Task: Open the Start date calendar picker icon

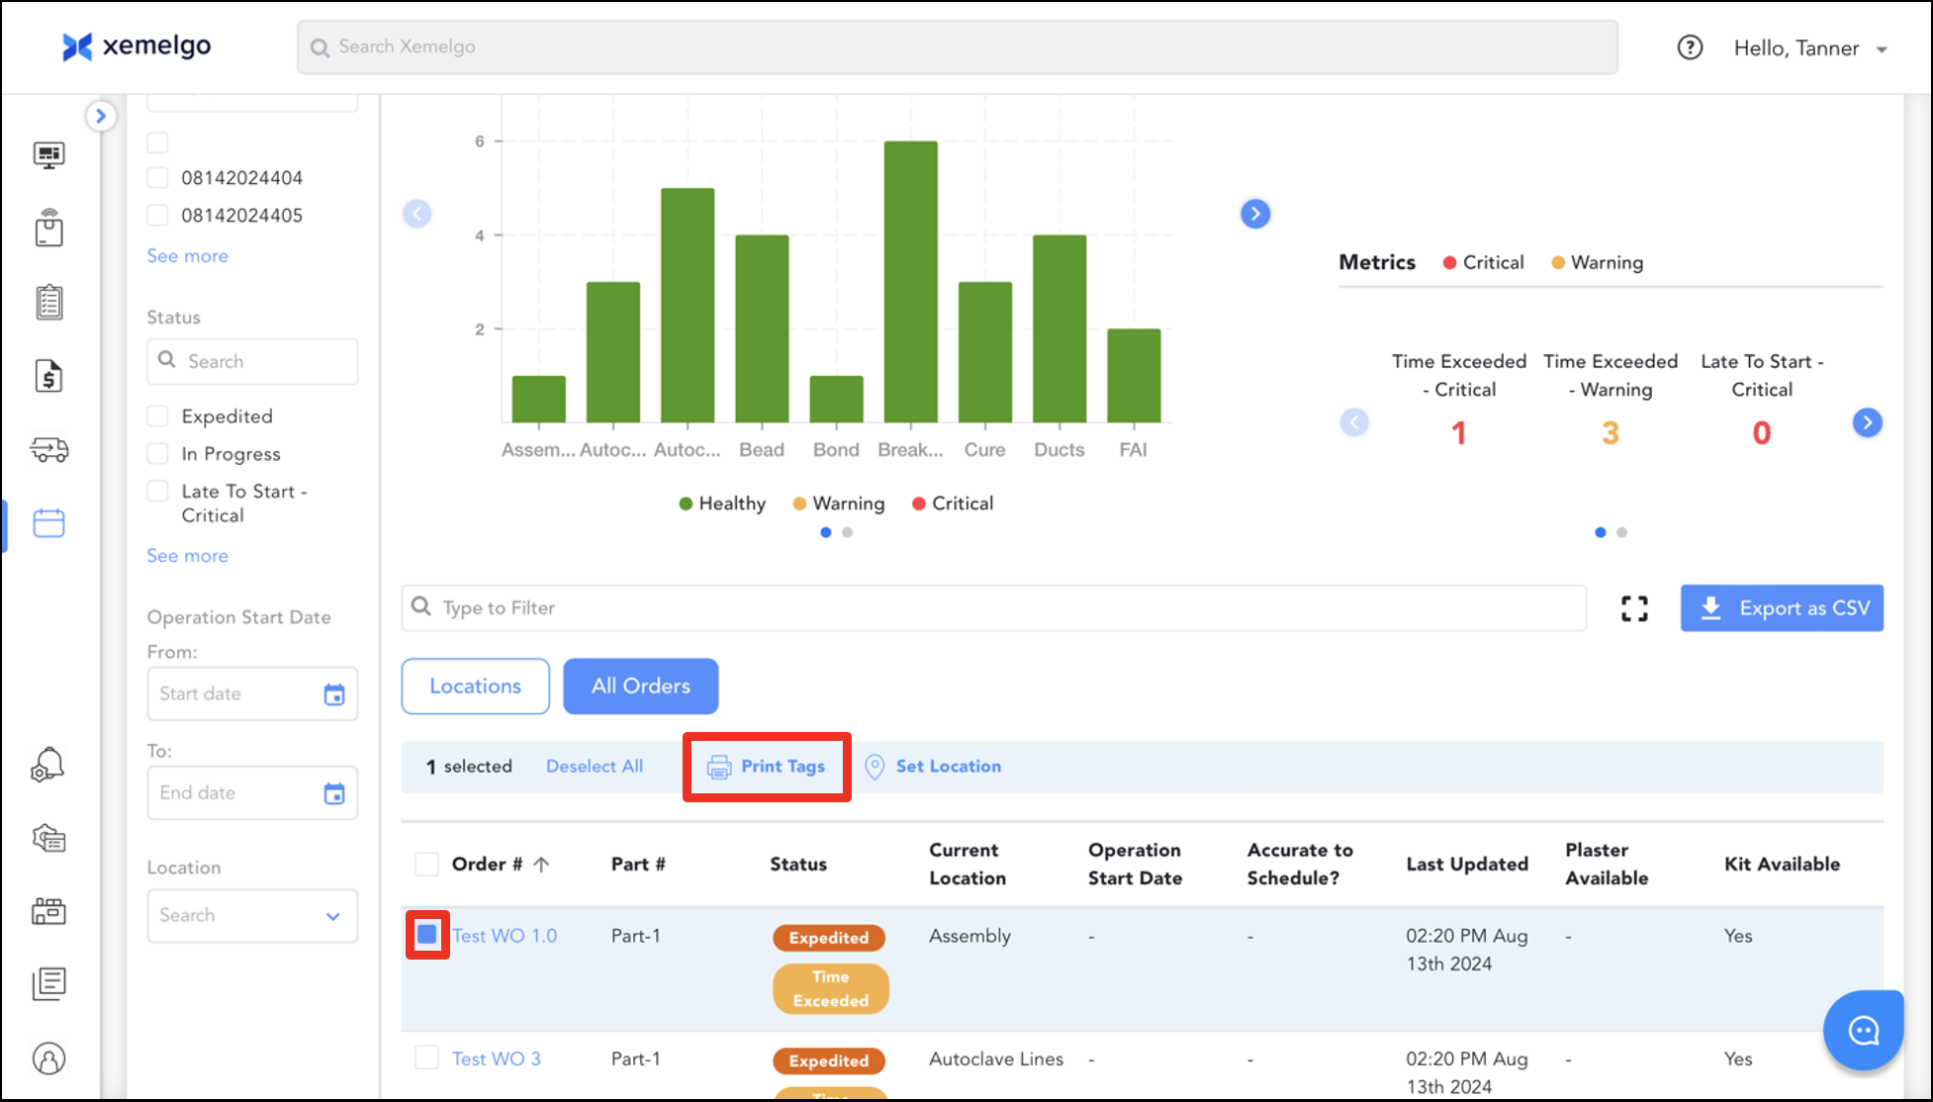Action: (334, 694)
